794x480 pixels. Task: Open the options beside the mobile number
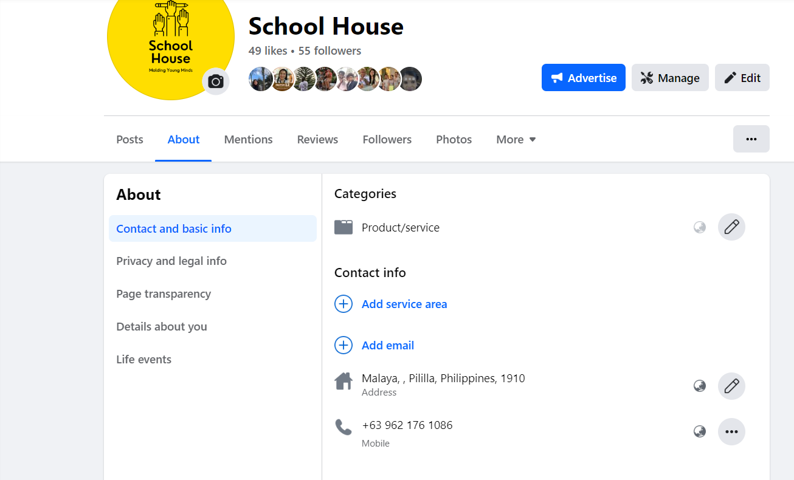[731, 432]
